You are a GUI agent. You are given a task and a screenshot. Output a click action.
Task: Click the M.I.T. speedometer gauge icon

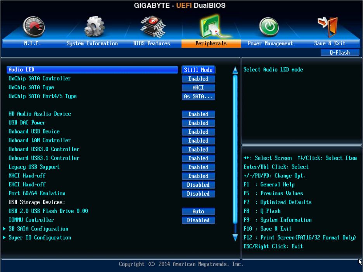pos(34,27)
